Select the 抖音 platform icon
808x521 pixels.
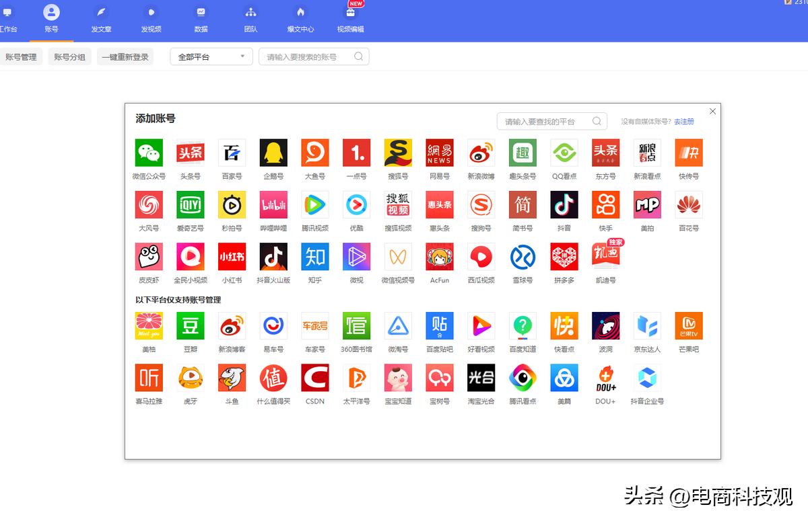click(564, 204)
